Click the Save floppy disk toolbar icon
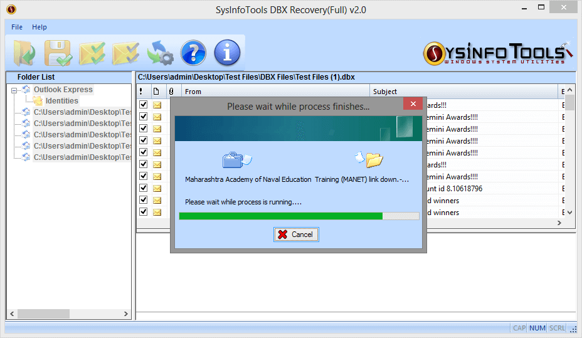Image resolution: width=582 pixels, height=338 pixels. tap(58, 53)
